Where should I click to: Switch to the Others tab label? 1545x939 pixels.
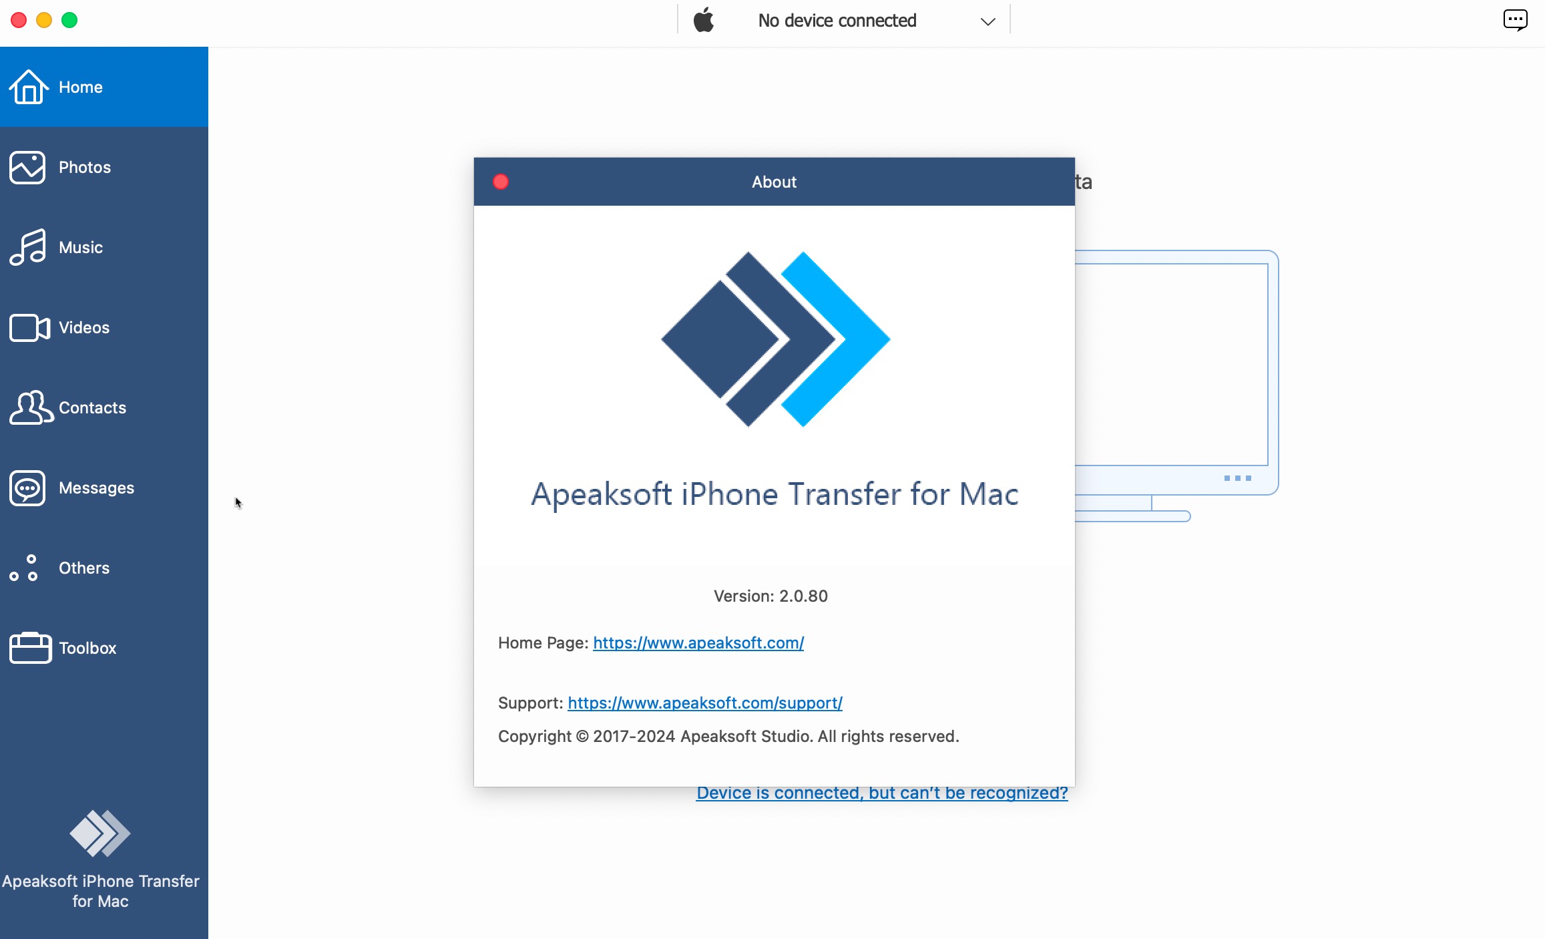(x=84, y=568)
